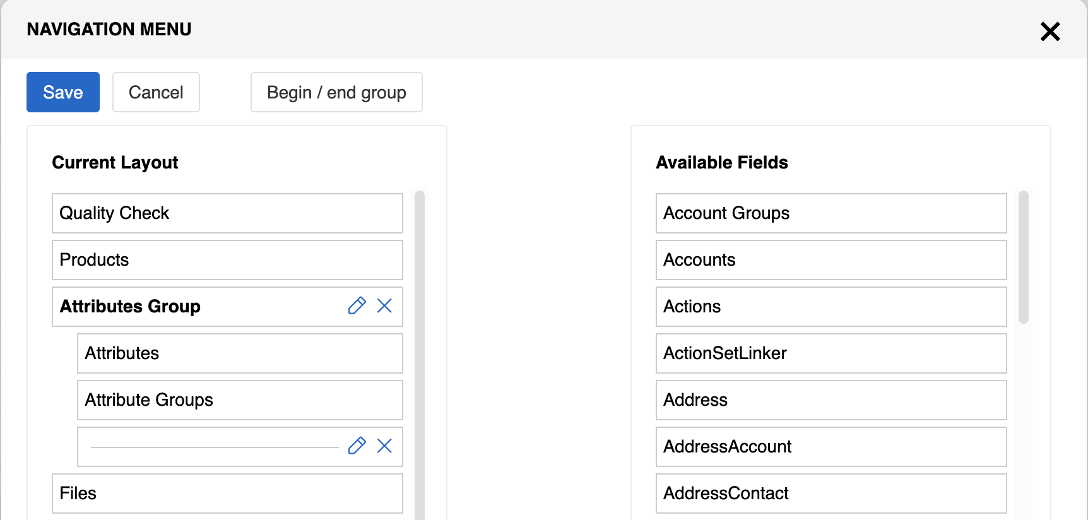Select Actions from Available Fields
This screenshot has width=1088, height=520.
coord(831,307)
